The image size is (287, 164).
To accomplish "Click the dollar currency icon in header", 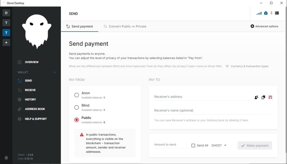I will pos(271,13).
